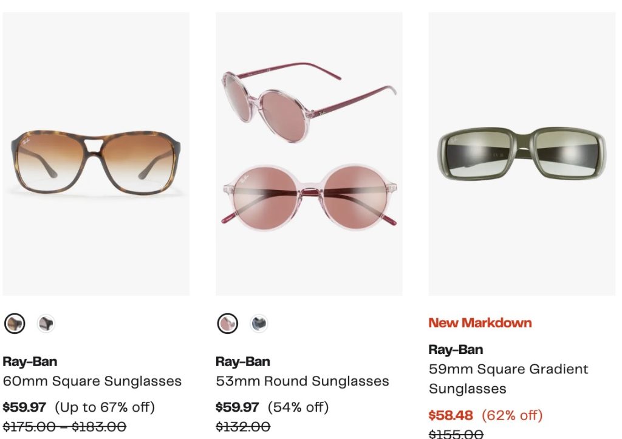This screenshot has height=439, width=622.
Task: Select the gray swatch for 60mm Square Sunglasses
Action: coord(46,324)
